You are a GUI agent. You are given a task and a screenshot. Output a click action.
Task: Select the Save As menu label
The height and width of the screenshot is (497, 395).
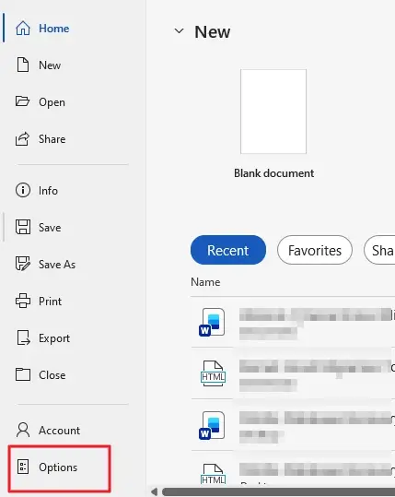(x=57, y=265)
